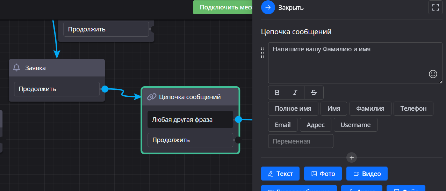This screenshot has height=191, width=446.
Task: Click the chain icon on Цепочка сообщений block
Action: click(151, 97)
